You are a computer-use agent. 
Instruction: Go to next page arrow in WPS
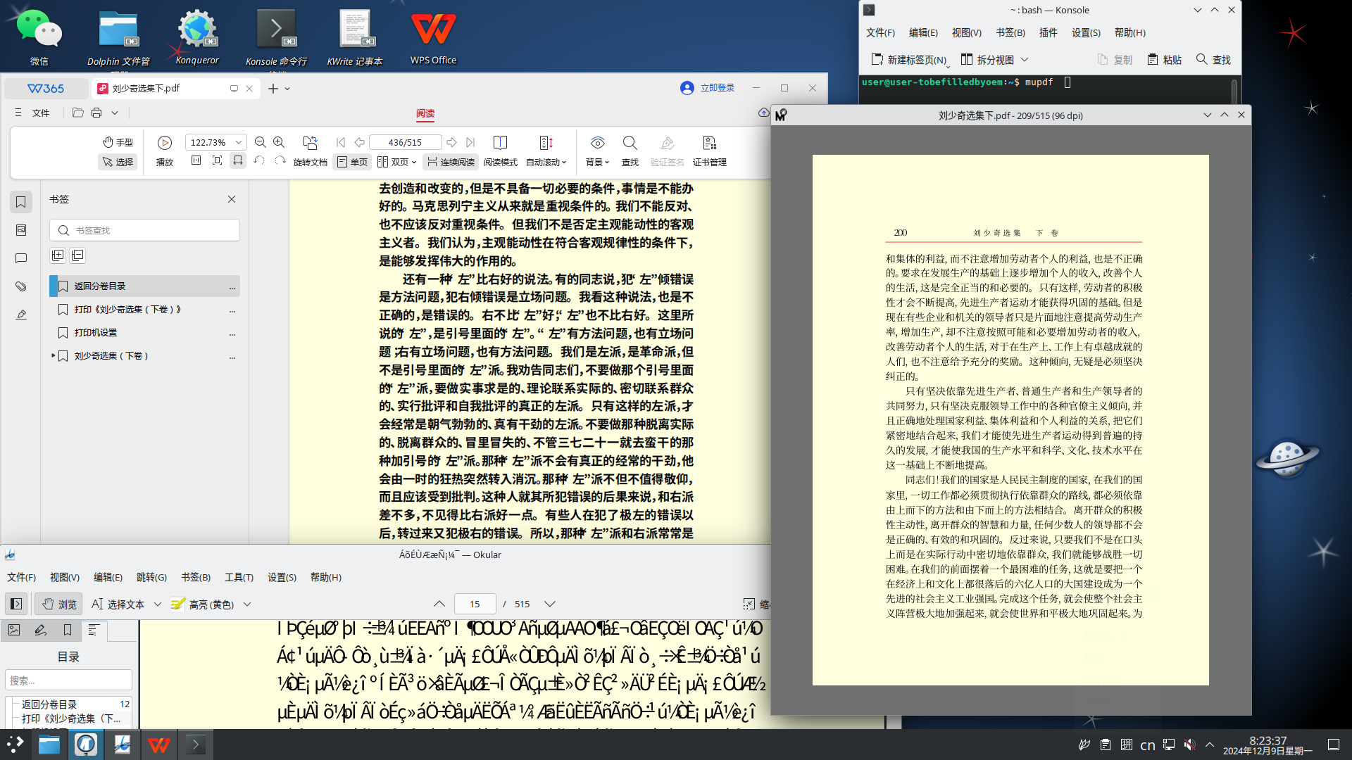pos(452,142)
